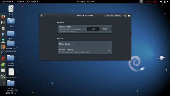Close the Mouse & Touchpad window

[129, 16]
